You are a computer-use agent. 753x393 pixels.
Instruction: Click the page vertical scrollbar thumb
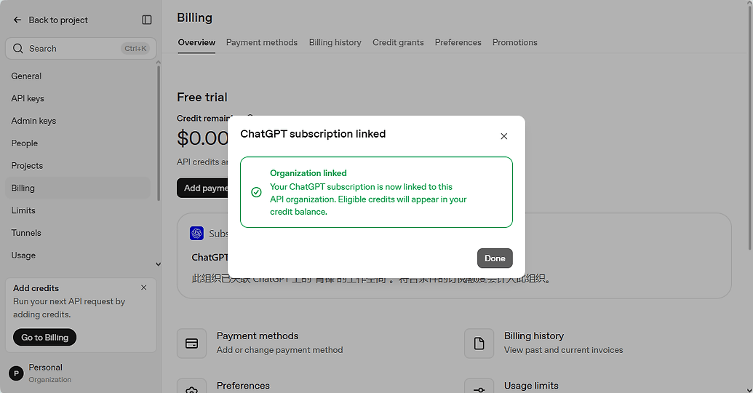pos(749,127)
